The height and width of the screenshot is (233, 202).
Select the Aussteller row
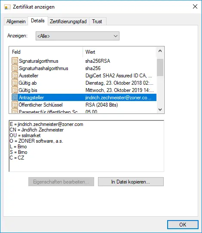click(x=84, y=76)
